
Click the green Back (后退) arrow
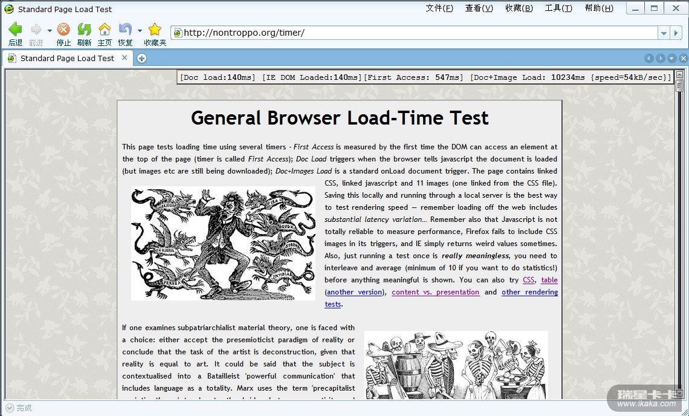15,30
